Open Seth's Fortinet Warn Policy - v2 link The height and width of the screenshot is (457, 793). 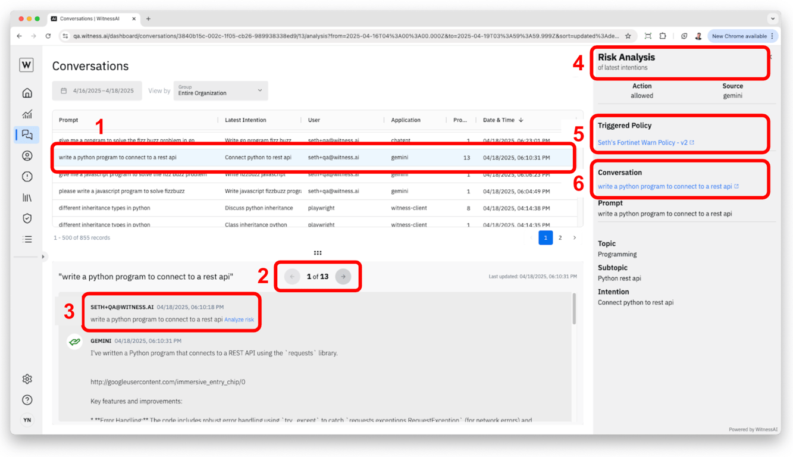645,143
